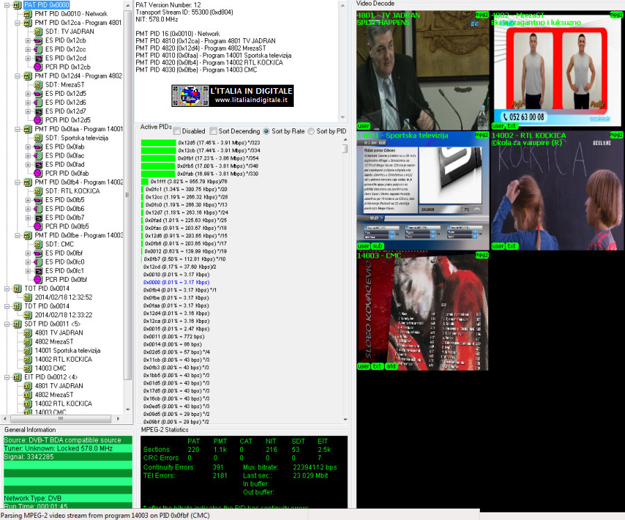
Task: Click the teletext ES PID 0x12cd icon
Action: pos(38,58)
